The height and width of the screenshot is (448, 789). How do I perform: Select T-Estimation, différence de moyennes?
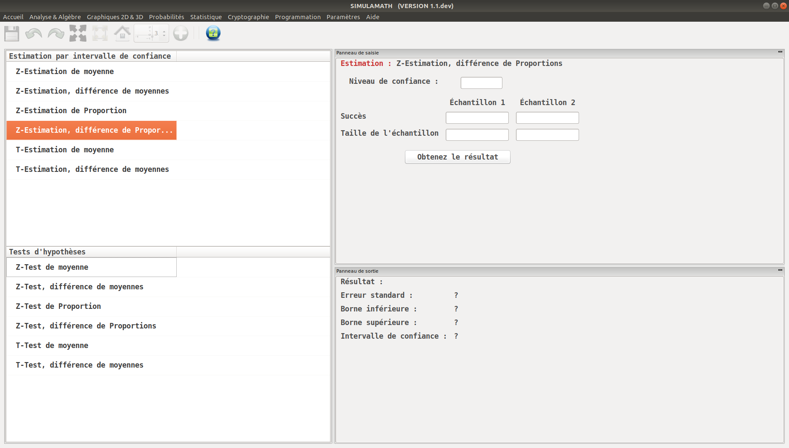coord(92,169)
